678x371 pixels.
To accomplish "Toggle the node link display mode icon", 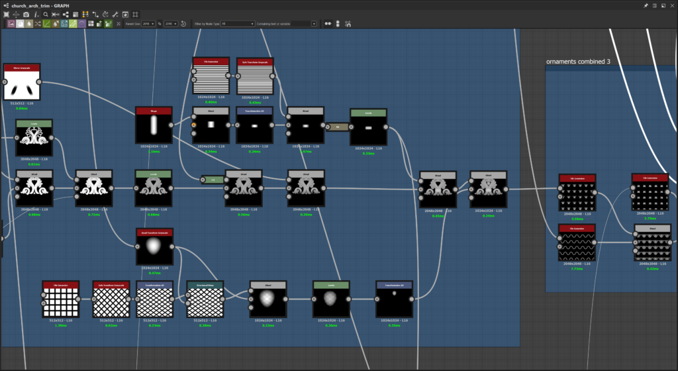I will coord(328,24).
